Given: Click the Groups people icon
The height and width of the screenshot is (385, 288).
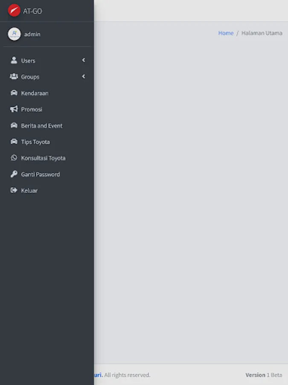Looking at the screenshot, I should click(14, 77).
